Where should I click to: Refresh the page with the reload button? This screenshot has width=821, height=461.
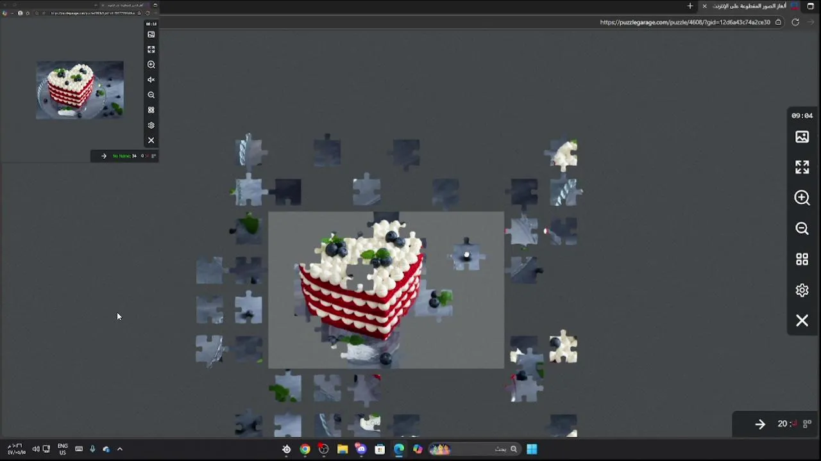[795, 22]
